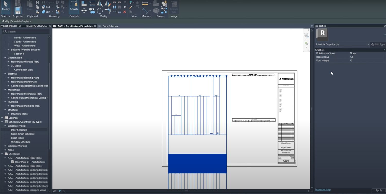Click the Hide in View lightbulb icon
Image resolution: width=386 pixels, height=194 pixels.
[130, 2]
